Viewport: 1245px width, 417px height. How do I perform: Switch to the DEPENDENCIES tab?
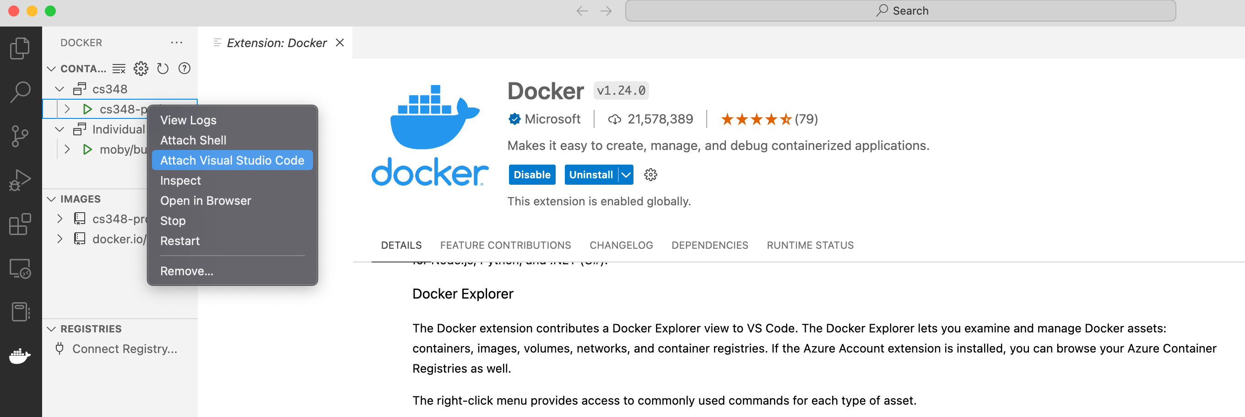(709, 245)
